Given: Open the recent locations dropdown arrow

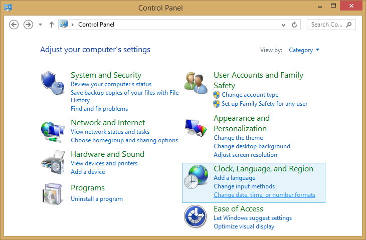Looking at the screenshot, I should [41, 25].
